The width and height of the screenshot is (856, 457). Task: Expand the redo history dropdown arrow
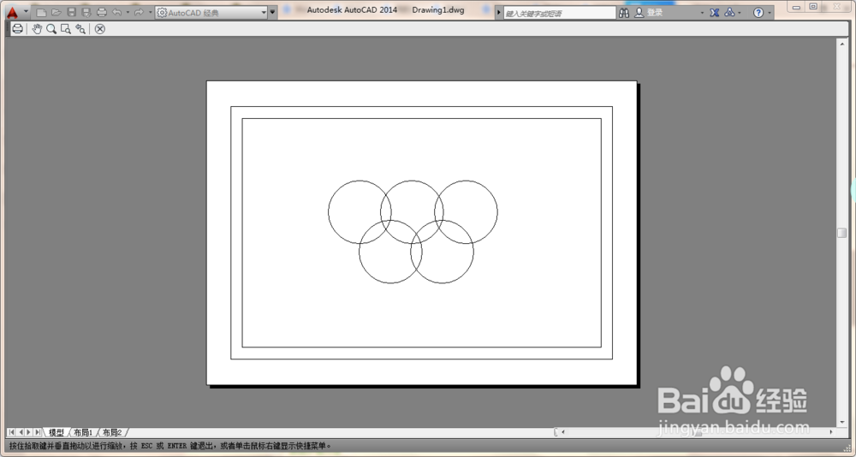[x=150, y=12]
